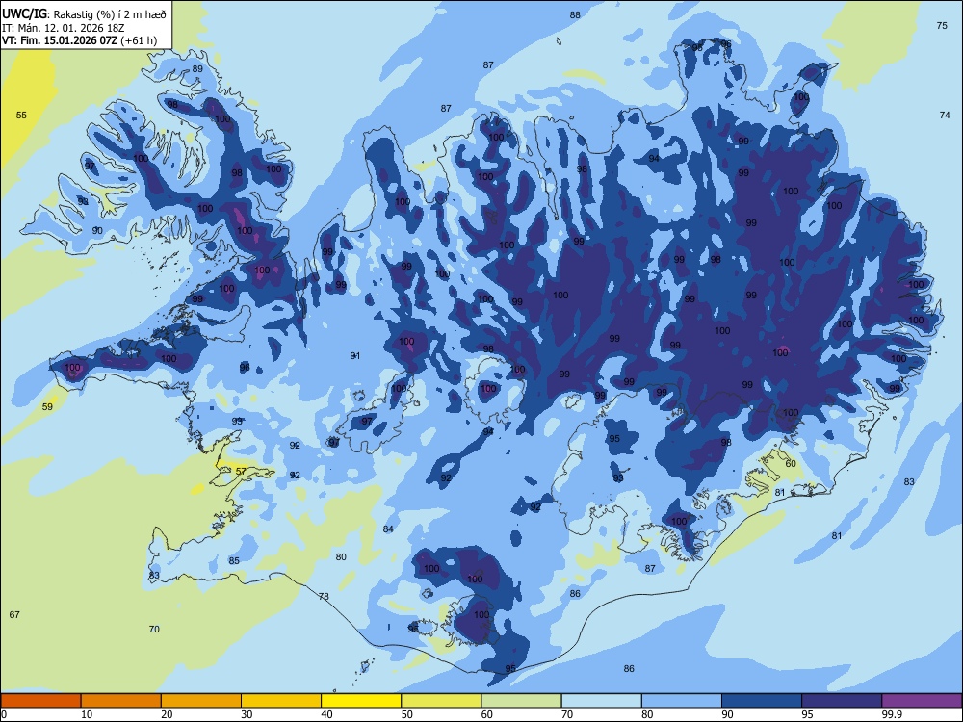The image size is (963, 722).
Task: Click the purple above-99.9 legend swatch
Action: click(x=922, y=701)
